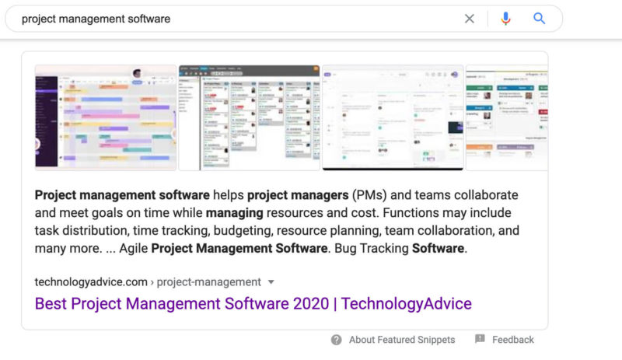Start voice search with the microphone icon
Viewport: 622px width, 360px height.
click(x=505, y=19)
